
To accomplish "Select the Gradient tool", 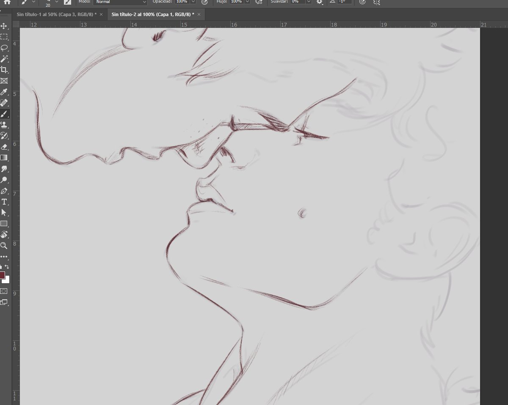I will [x=4, y=158].
